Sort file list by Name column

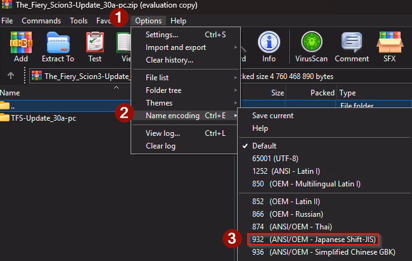click(10, 93)
